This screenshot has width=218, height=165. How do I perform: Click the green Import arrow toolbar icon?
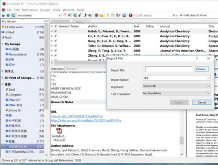pos(80,15)
